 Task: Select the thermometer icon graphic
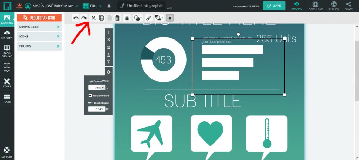pos(267,134)
